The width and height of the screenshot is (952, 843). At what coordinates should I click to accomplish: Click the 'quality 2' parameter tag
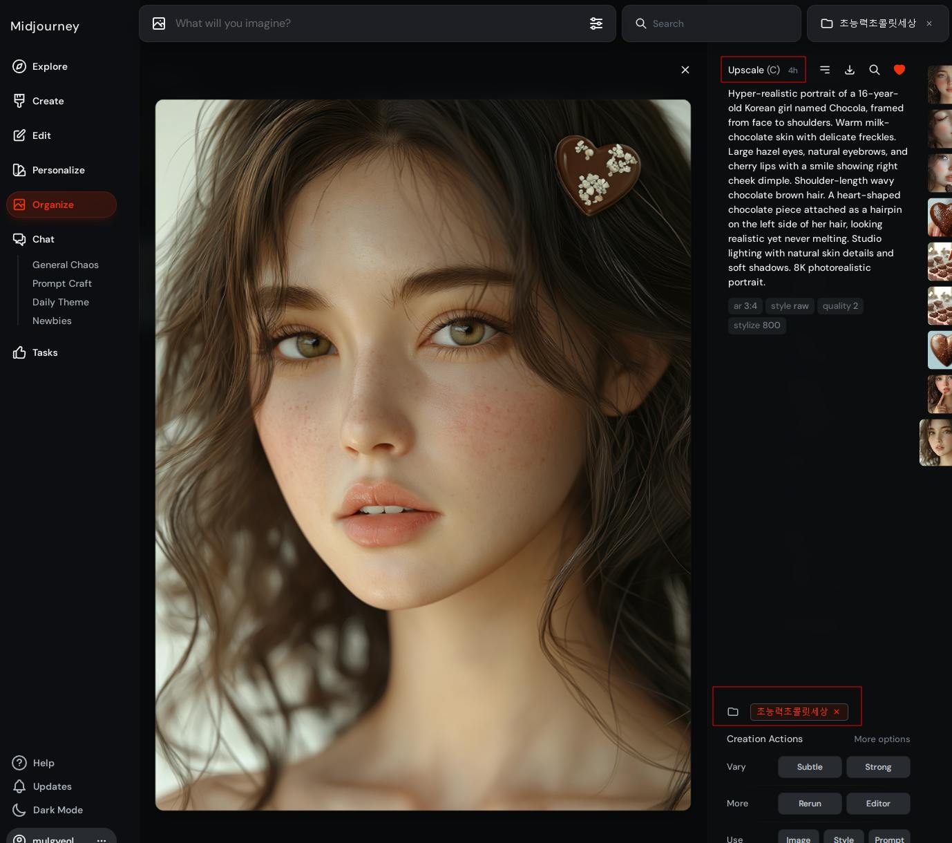tap(840, 306)
